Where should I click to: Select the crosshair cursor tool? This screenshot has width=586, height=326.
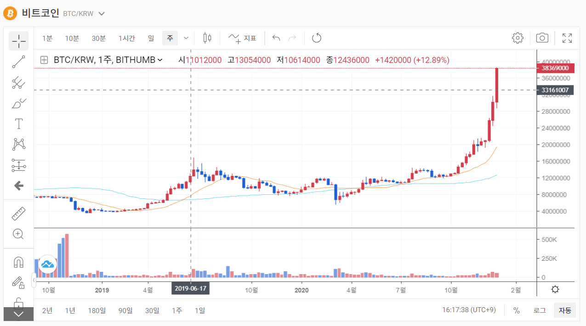point(18,41)
